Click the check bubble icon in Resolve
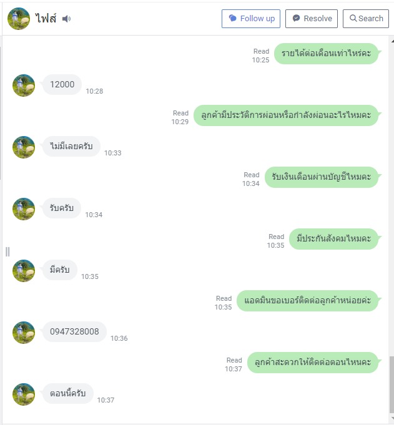The width and height of the screenshot is (394, 425). pyautogui.click(x=296, y=19)
